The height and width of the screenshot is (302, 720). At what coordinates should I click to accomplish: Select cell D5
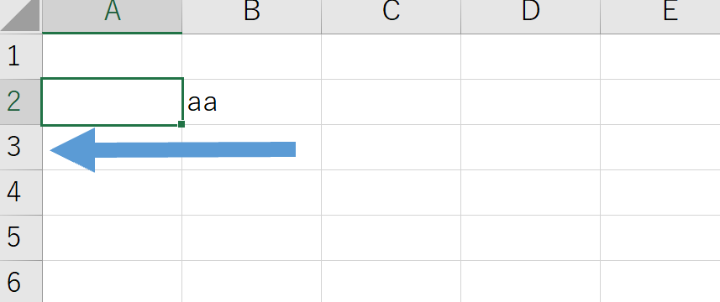tap(530, 238)
